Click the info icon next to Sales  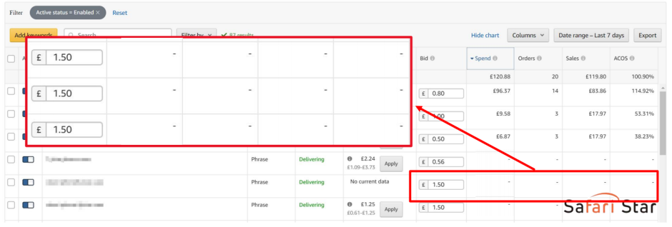pos(583,58)
